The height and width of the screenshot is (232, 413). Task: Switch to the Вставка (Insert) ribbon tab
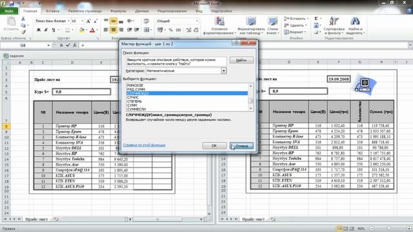(x=52, y=11)
